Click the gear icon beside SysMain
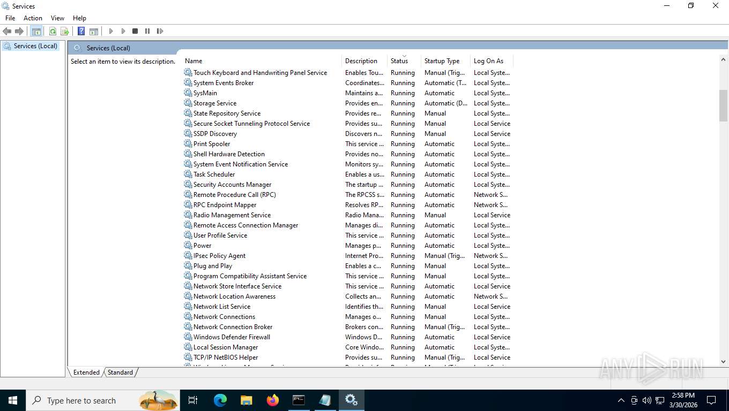 [x=188, y=93]
